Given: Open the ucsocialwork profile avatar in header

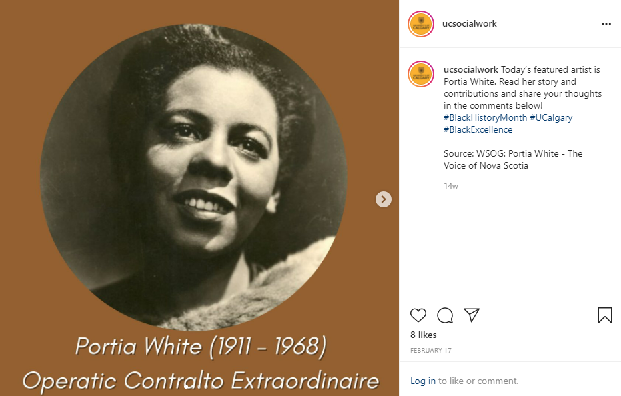Looking at the screenshot, I should coord(421,24).
